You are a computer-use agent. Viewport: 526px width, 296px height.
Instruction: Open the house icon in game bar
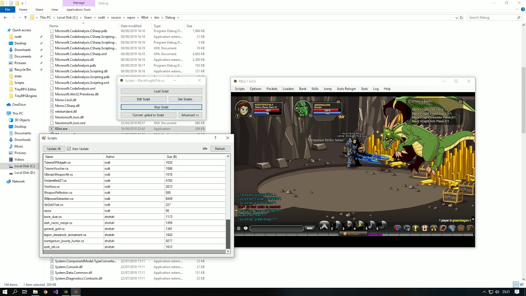(x=434, y=228)
